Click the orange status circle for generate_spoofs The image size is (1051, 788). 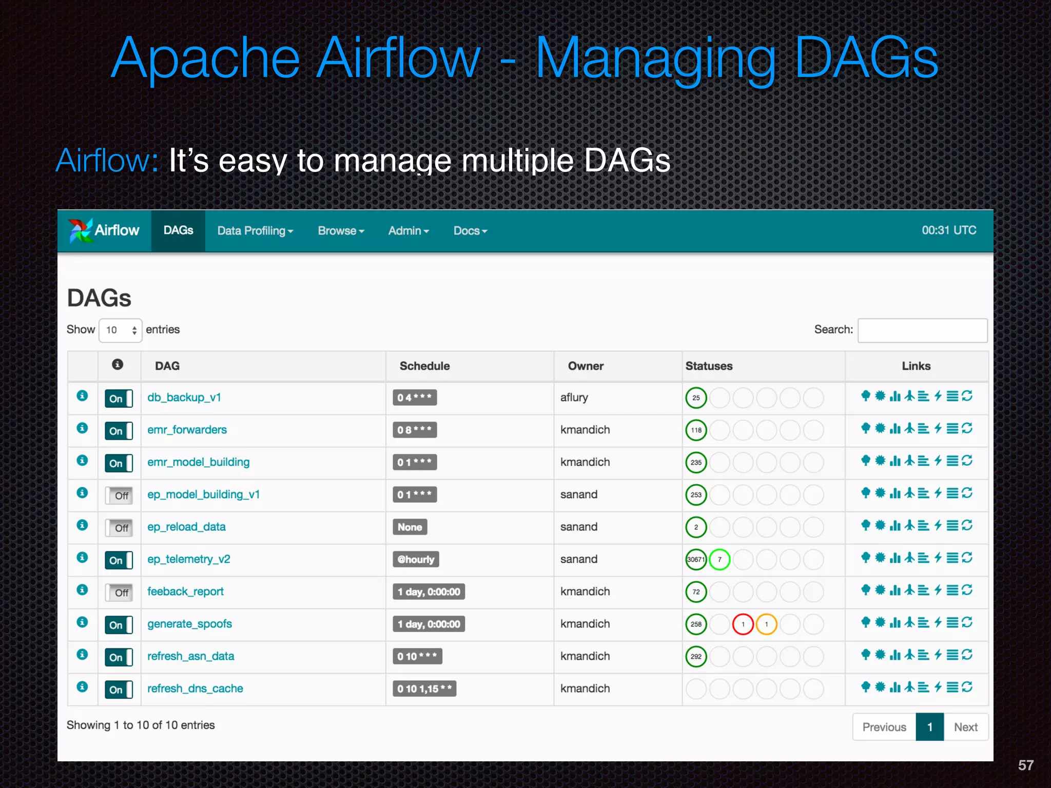tap(766, 624)
